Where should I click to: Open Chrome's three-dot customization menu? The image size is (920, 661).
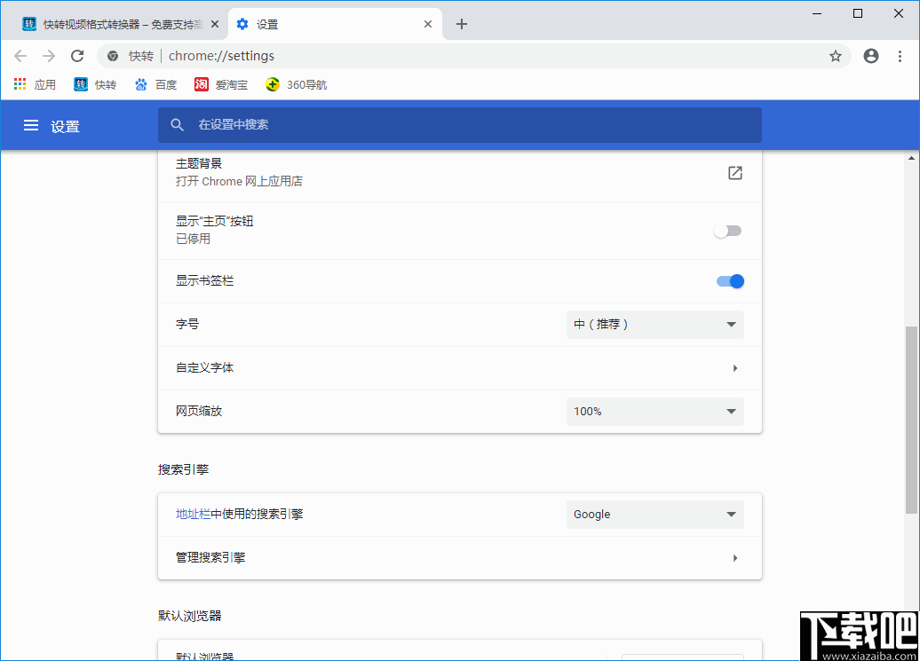tap(901, 55)
